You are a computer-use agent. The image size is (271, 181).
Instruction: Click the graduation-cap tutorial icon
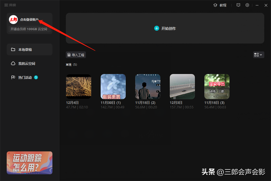click(x=215, y=5)
